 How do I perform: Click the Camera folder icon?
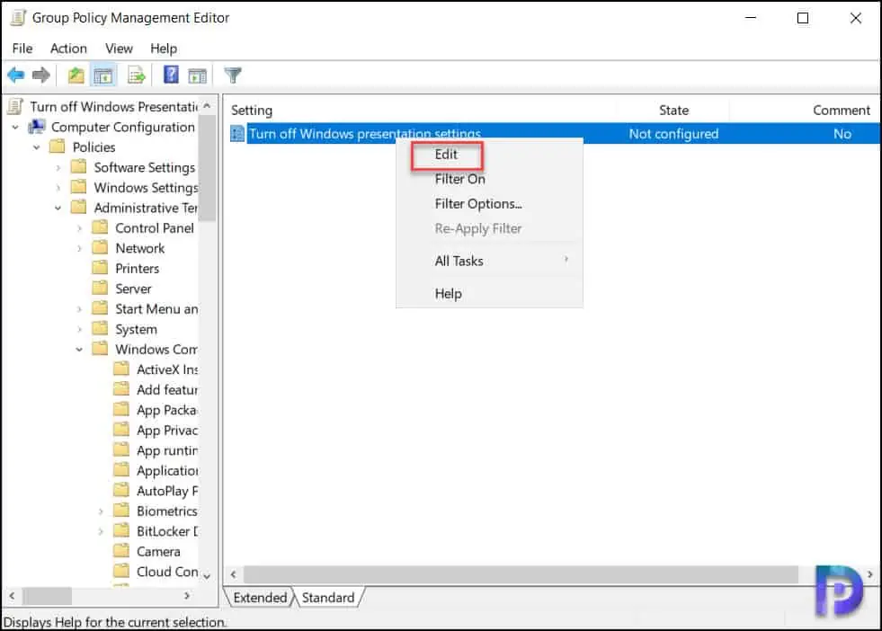coord(121,551)
